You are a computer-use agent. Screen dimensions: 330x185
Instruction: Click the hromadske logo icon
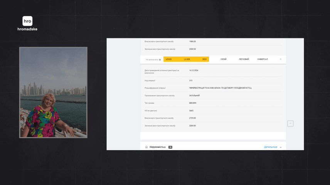click(27, 21)
